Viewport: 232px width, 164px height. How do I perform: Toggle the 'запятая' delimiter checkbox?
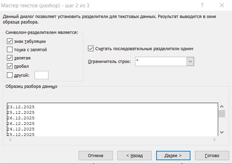click(10, 58)
